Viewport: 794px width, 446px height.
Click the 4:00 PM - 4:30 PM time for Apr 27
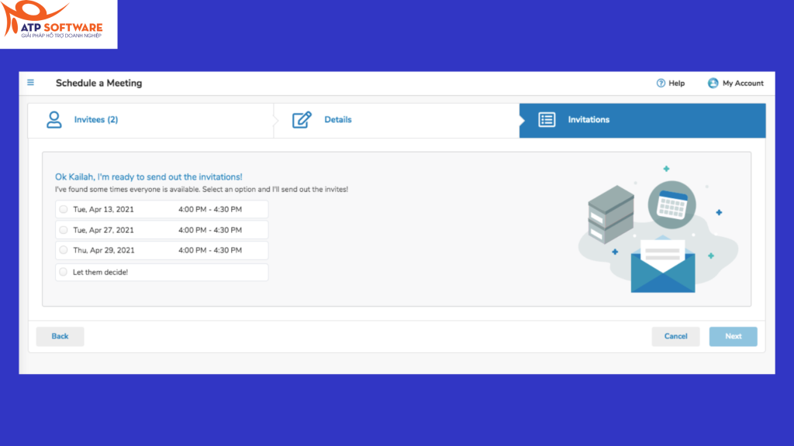click(210, 230)
